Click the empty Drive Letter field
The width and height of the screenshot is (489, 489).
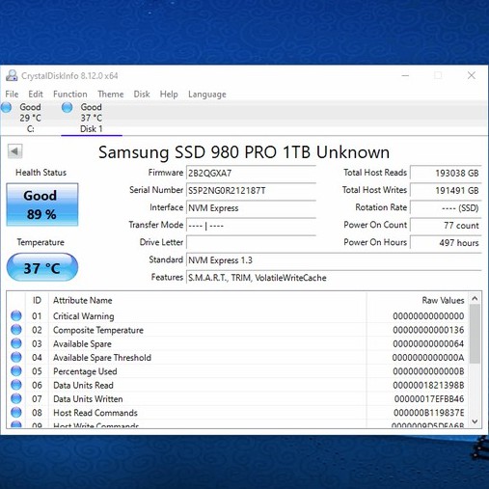251,242
